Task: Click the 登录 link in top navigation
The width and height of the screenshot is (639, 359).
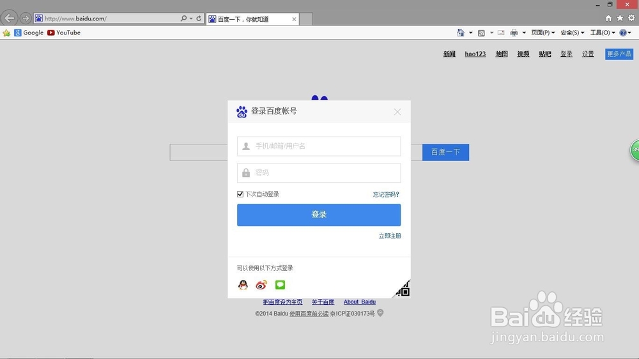Action: [x=566, y=54]
